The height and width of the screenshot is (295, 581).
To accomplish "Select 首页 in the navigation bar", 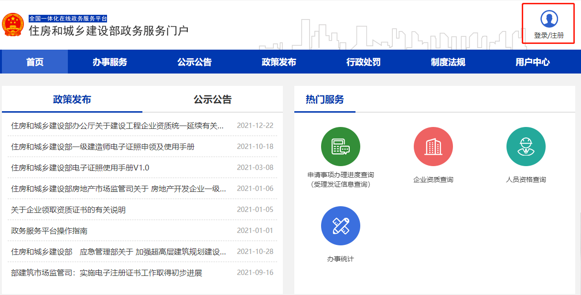I will 33,62.
